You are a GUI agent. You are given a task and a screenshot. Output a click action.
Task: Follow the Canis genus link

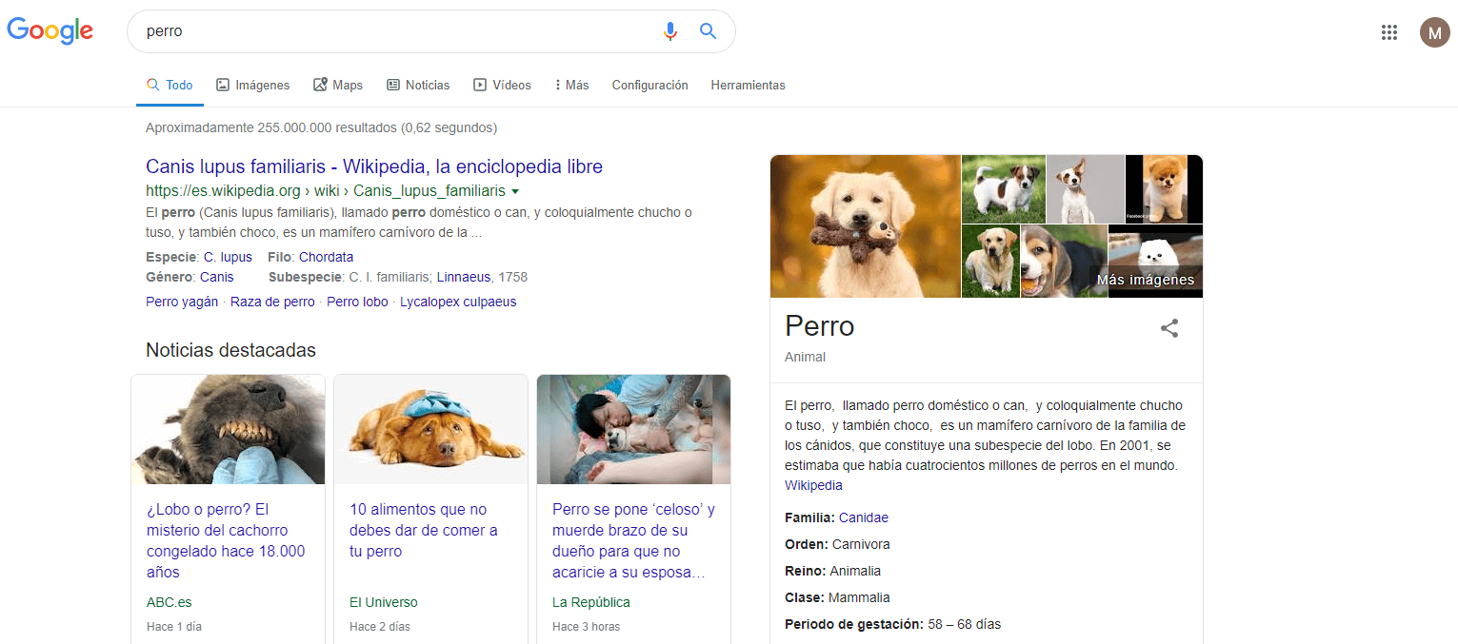click(216, 277)
